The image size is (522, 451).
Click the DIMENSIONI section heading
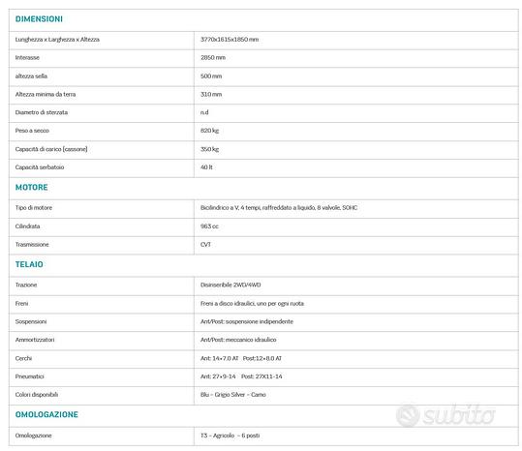click(x=39, y=19)
